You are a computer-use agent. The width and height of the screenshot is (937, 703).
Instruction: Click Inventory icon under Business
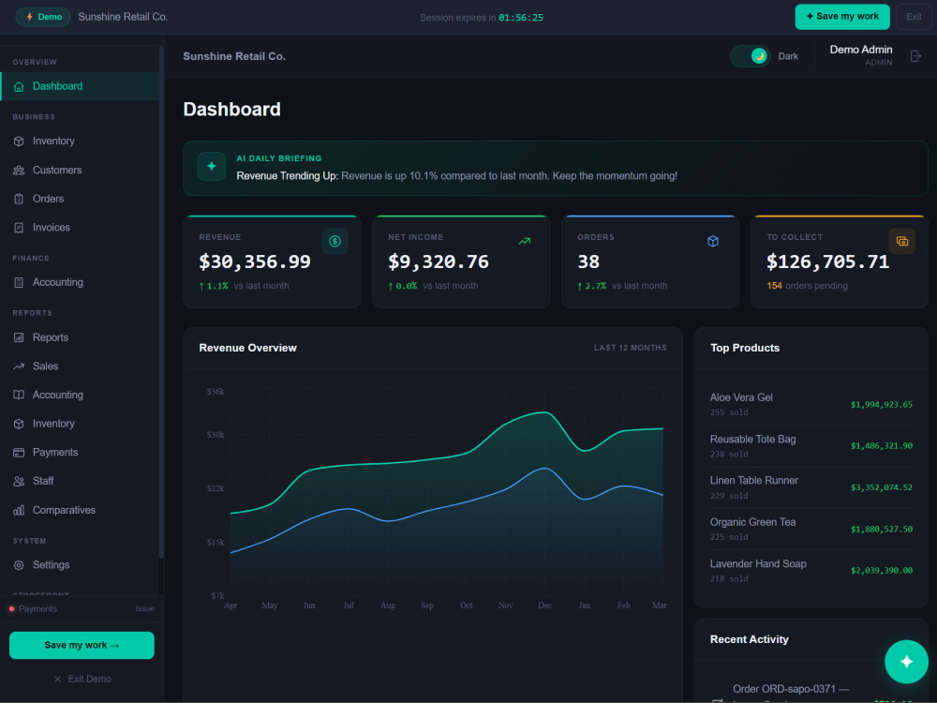tap(19, 142)
